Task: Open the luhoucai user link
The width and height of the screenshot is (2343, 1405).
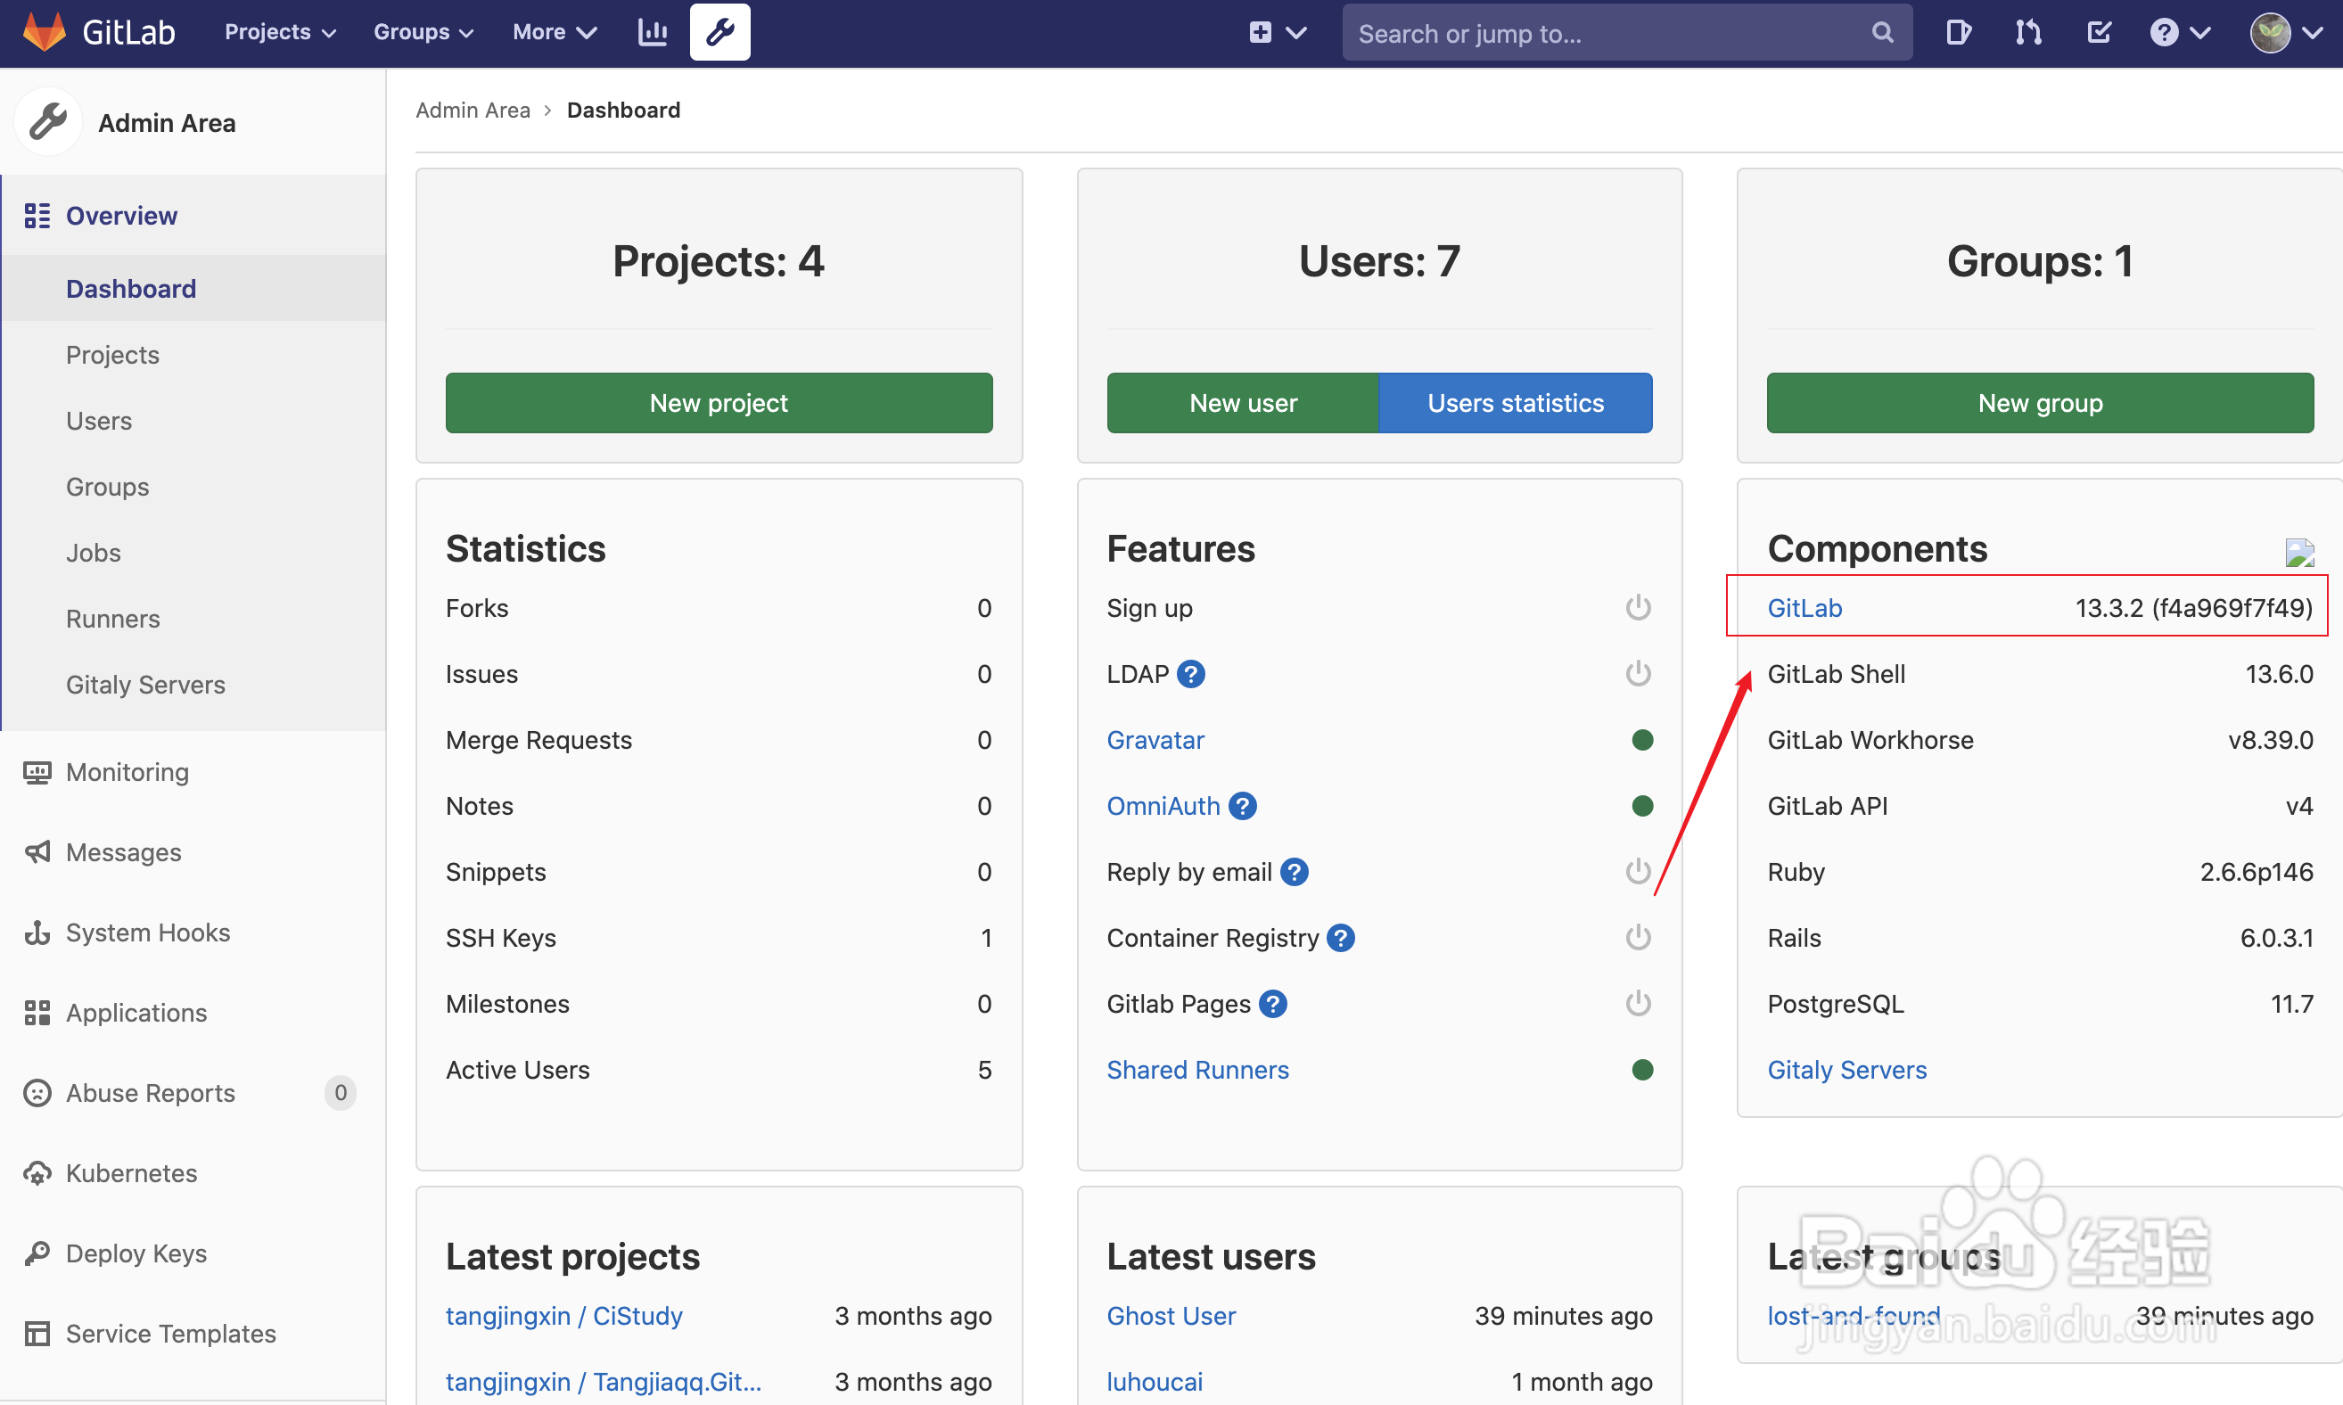Action: (x=1154, y=1383)
